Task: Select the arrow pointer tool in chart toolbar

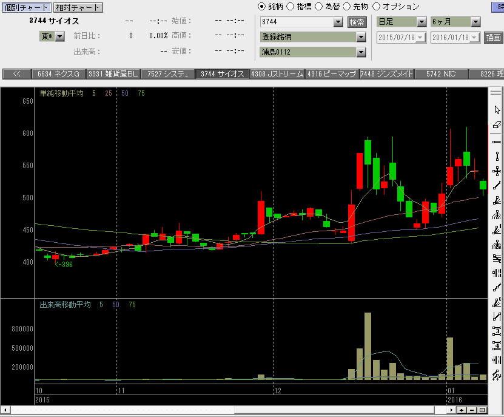Action: coord(497,110)
